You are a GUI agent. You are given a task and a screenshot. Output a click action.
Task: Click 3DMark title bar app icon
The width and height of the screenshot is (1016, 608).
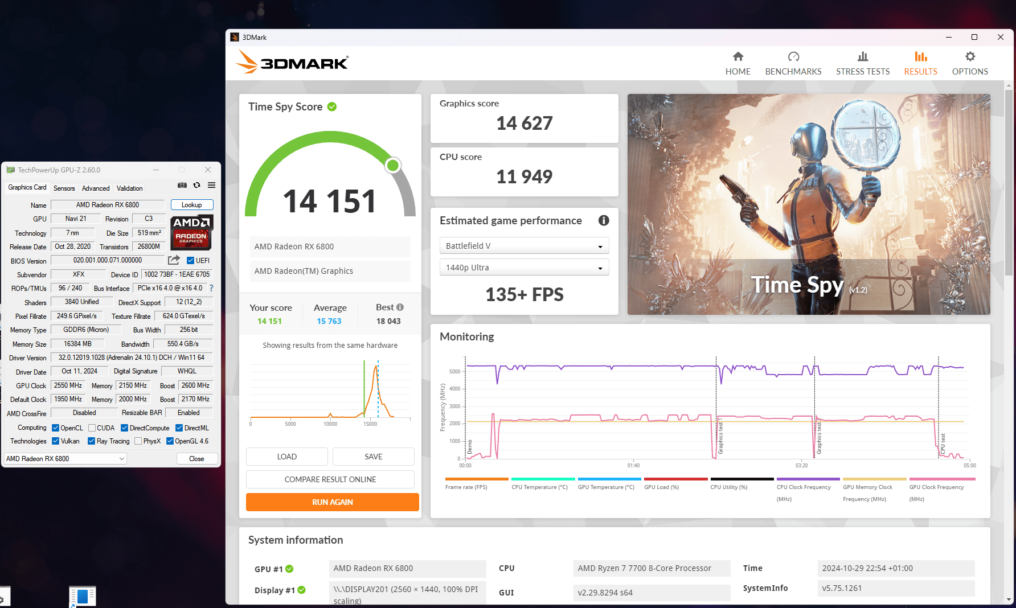tap(235, 37)
